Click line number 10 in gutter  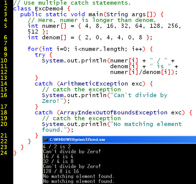click(4, 61)
